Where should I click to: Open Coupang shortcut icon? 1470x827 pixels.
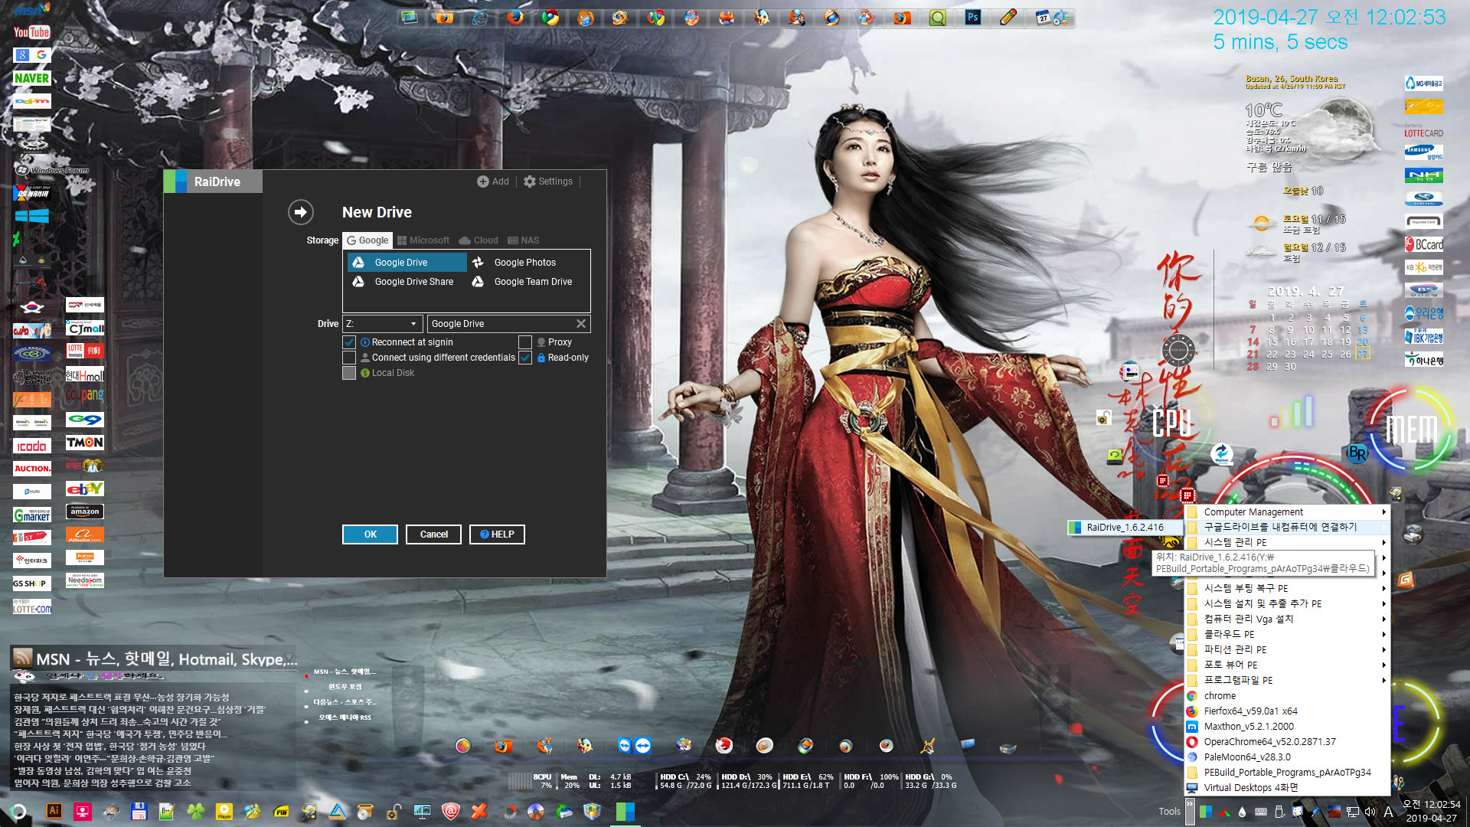85,396
